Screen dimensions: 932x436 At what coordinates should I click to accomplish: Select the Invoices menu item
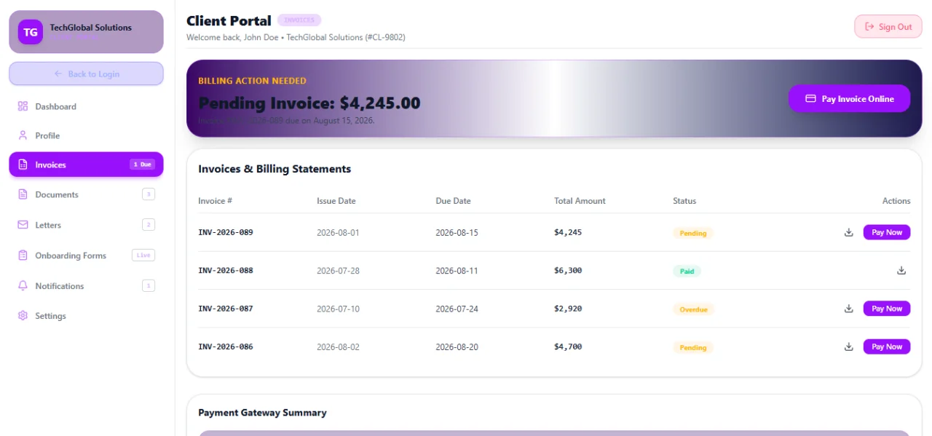(86, 165)
